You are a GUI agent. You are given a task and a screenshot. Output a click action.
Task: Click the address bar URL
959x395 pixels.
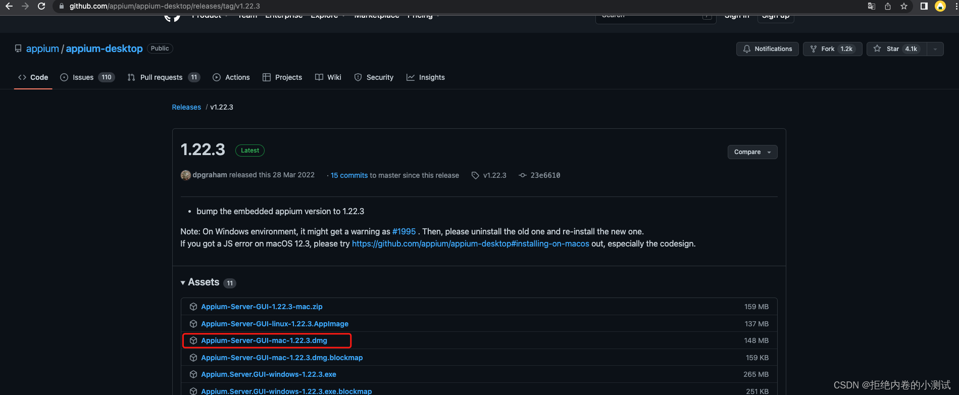click(165, 6)
